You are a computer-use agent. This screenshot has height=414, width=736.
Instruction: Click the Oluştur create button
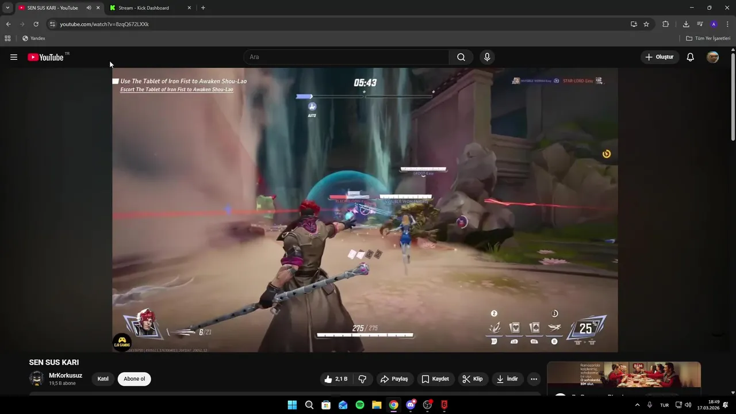[x=660, y=57]
